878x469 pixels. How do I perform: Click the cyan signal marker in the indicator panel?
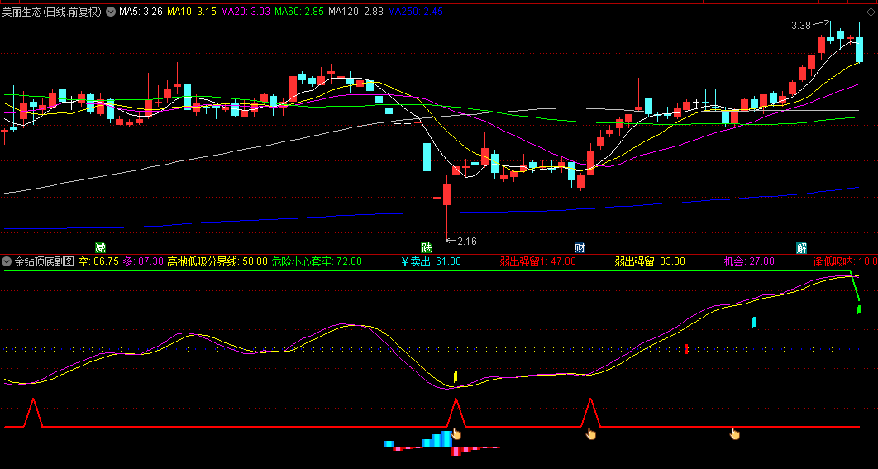click(x=754, y=322)
